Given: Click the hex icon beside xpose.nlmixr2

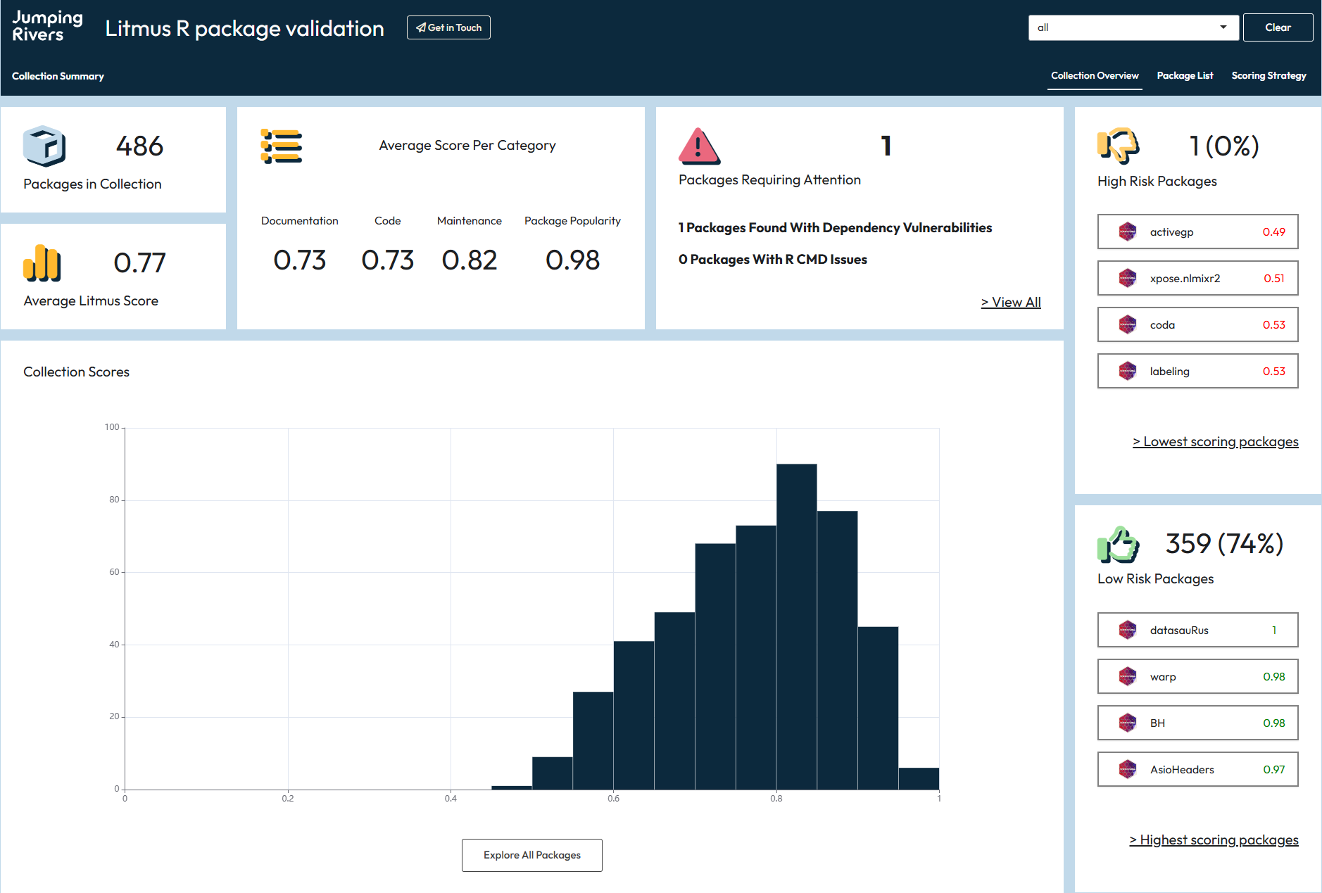Looking at the screenshot, I should [1128, 278].
